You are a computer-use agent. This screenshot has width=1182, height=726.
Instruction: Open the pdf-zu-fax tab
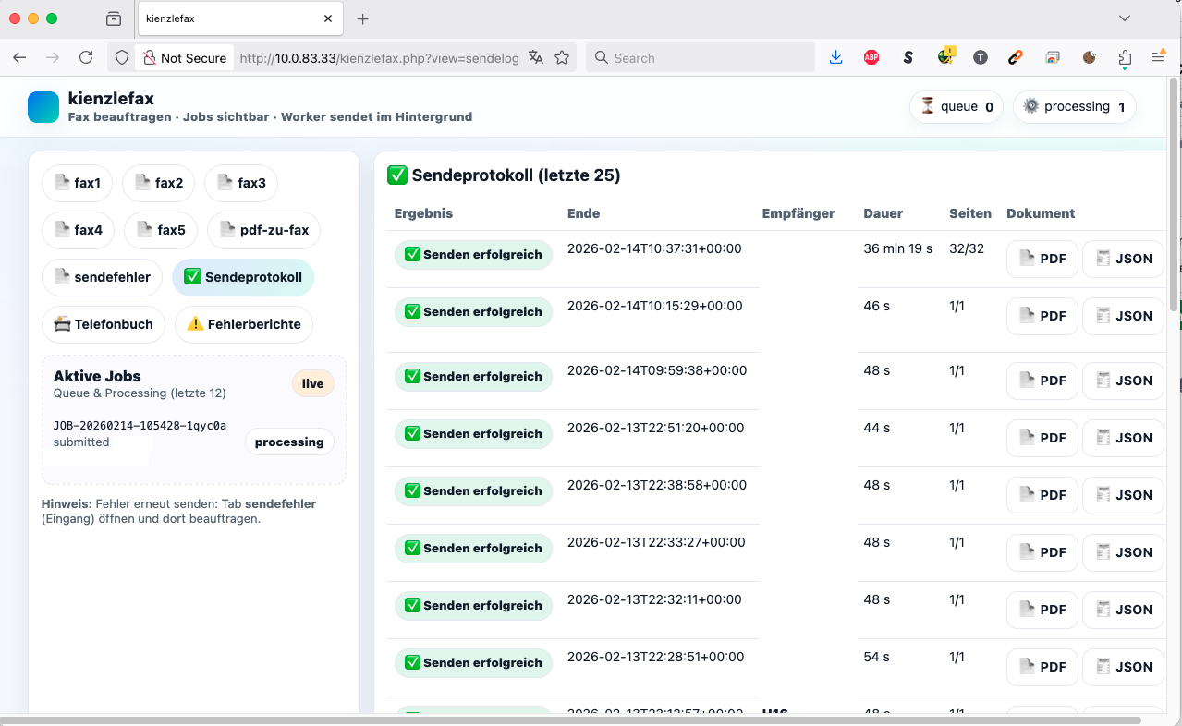click(263, 230)
